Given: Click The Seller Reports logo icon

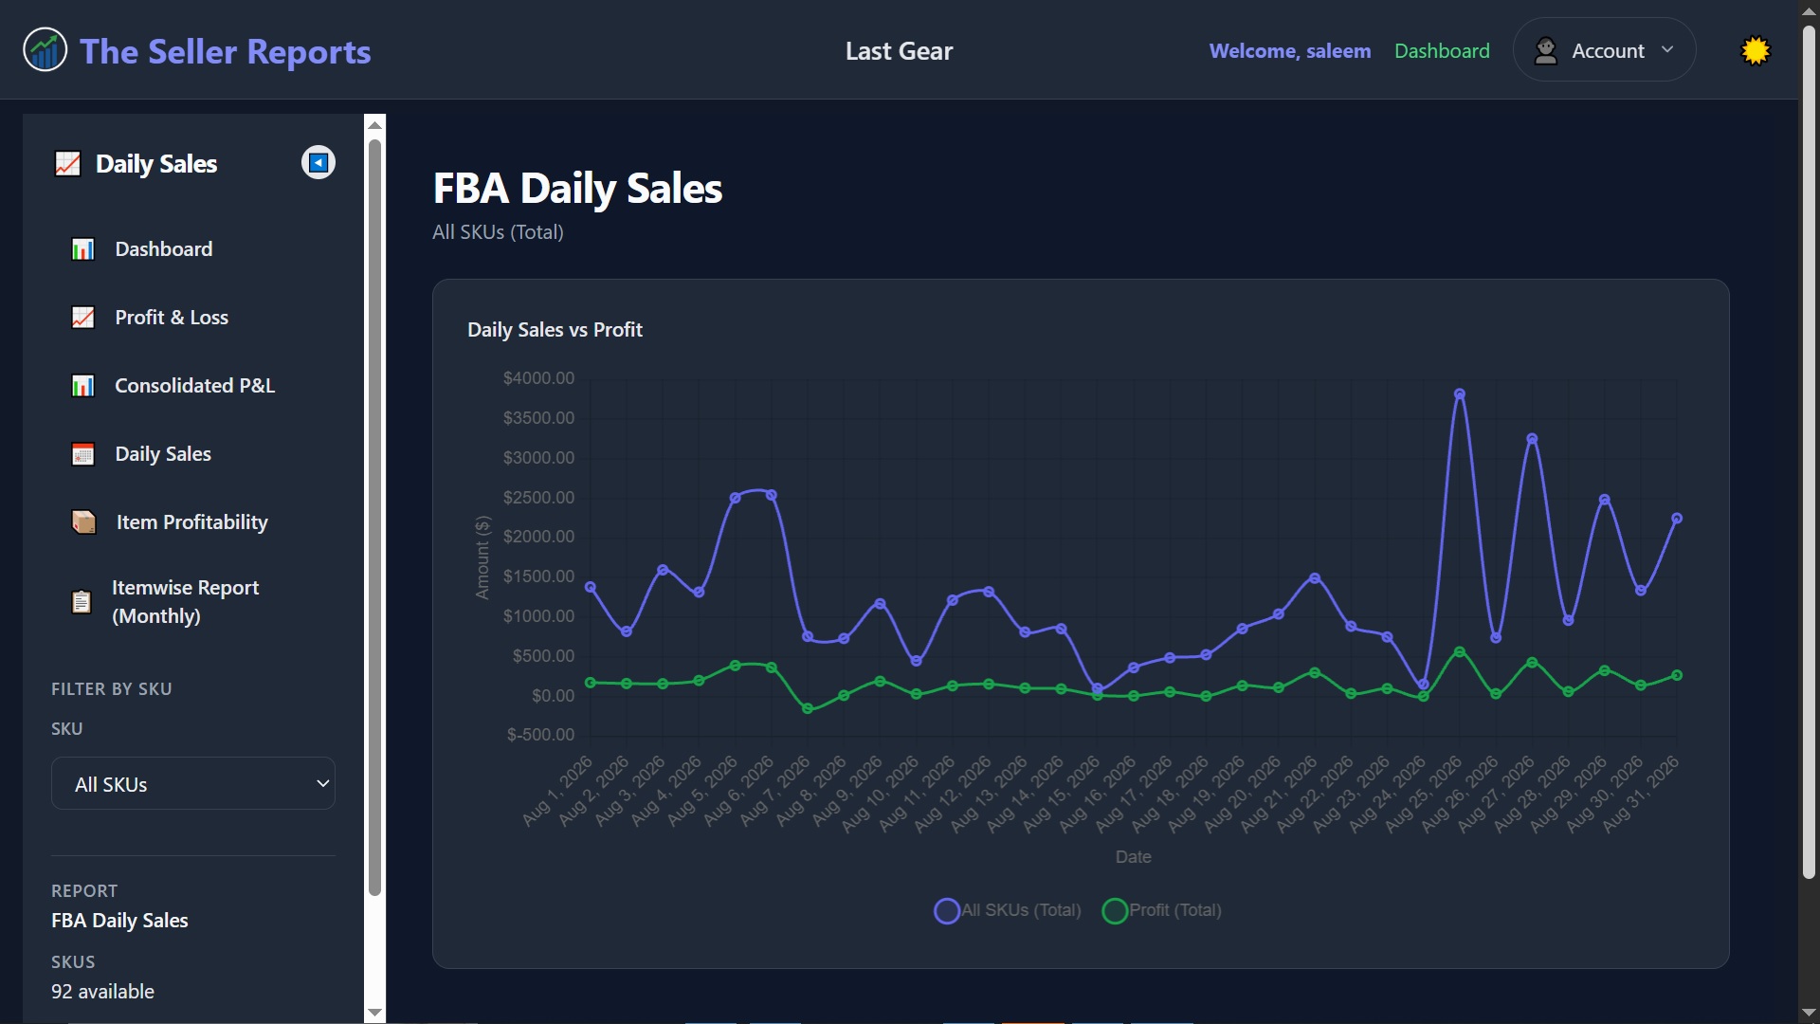Looking at the screenshot, I should [45, 50].
